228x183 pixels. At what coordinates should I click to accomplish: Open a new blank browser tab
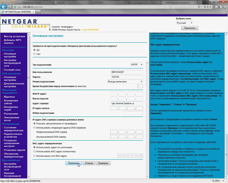pyautogui.click(x=38, y=11)
